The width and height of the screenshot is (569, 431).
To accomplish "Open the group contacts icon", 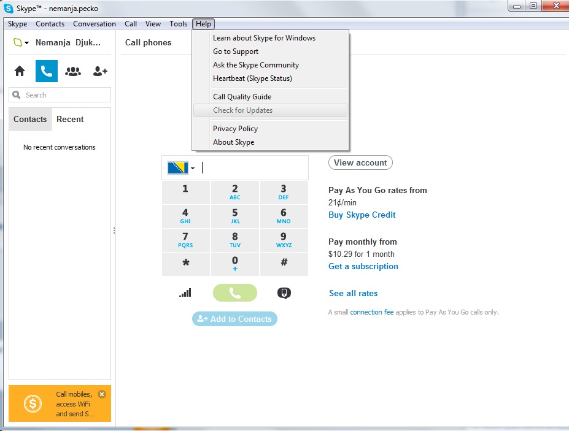I will [73, 71].
